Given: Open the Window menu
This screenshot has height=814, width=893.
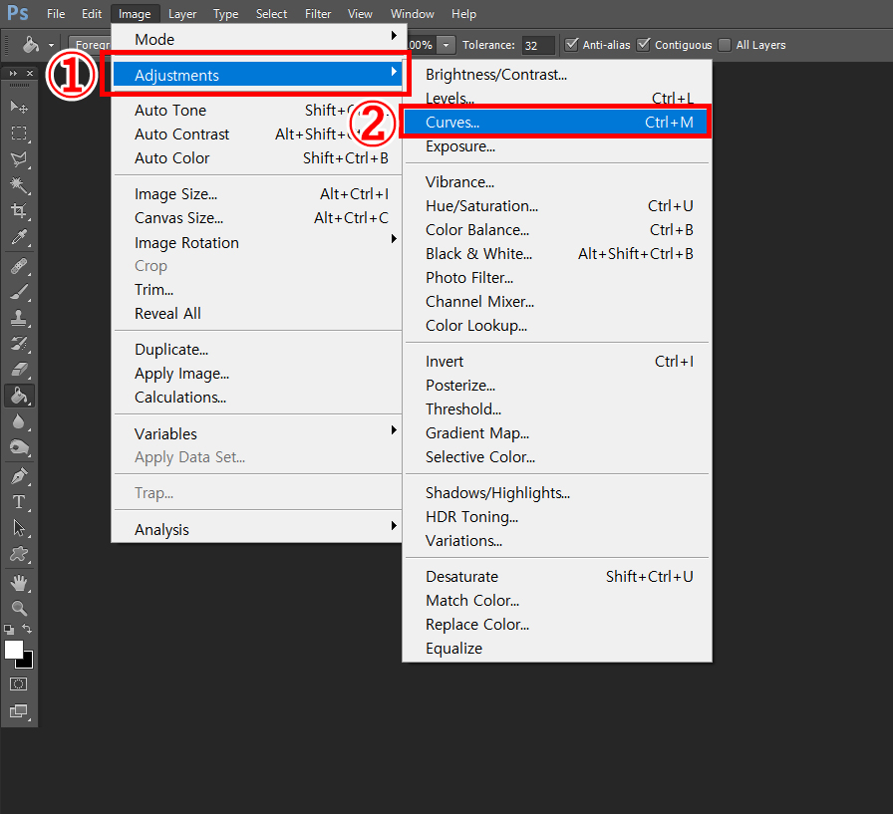Looking at the screenshot, I should coord(413,14).
